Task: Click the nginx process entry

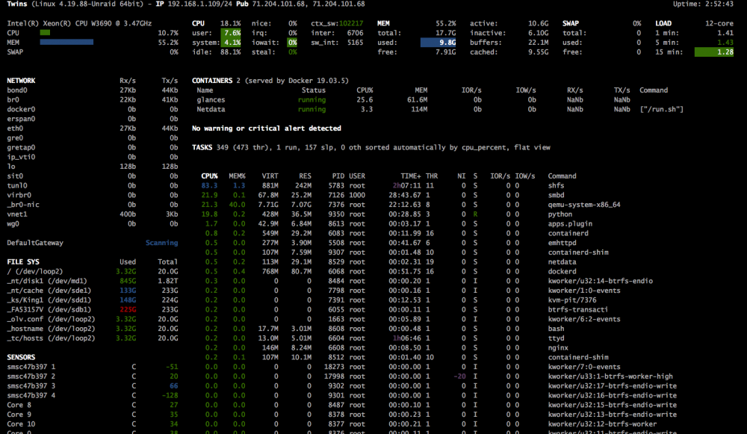Action: point(558,347)
